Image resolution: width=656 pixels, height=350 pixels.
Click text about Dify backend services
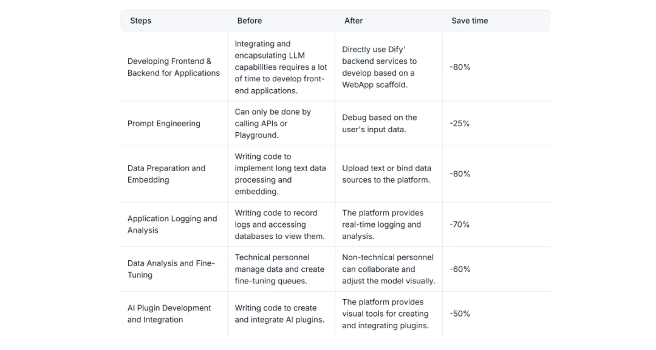tap(380, 67)
